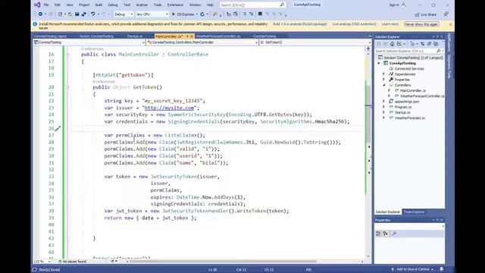
Task: Open the CoreApiTesting project navigation dropdown
Action: point(89,42)
